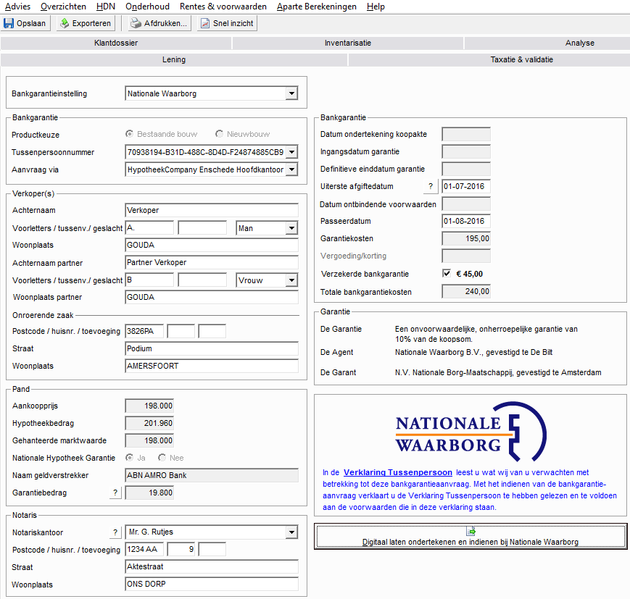Open the Verklaring Tussenpersoon link
Screen dimensions: 630x599
tap(398, 472)
